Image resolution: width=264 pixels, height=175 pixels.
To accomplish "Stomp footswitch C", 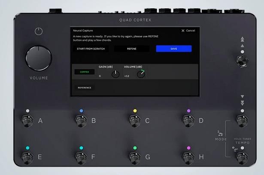I will [x=135, y=120].
